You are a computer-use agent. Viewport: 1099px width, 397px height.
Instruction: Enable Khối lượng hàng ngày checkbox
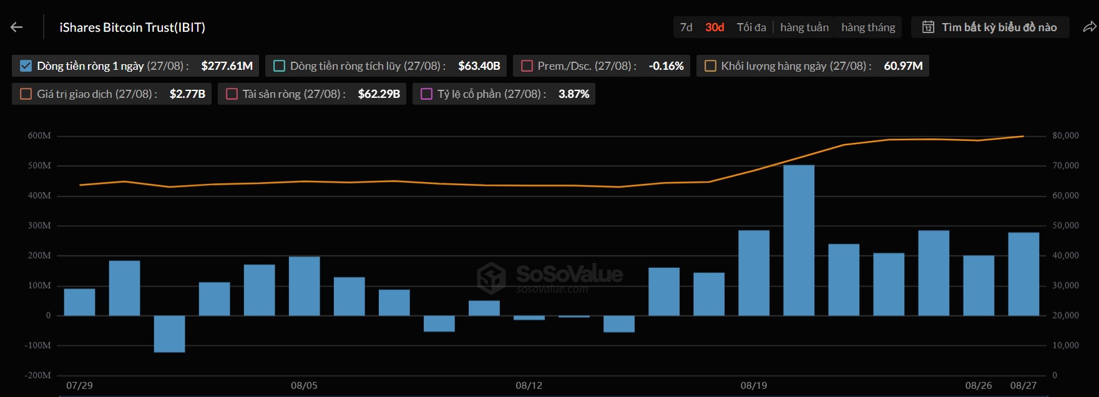[710, 65]
